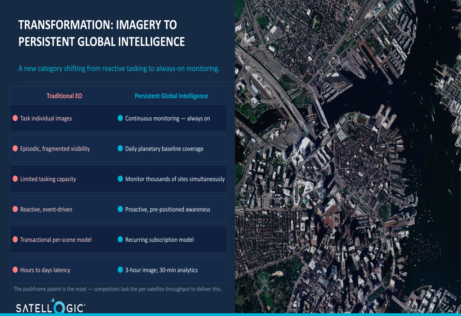The image size is (461, 316).
Task: Click the "Traditional EO" column header
Action: 65,96
